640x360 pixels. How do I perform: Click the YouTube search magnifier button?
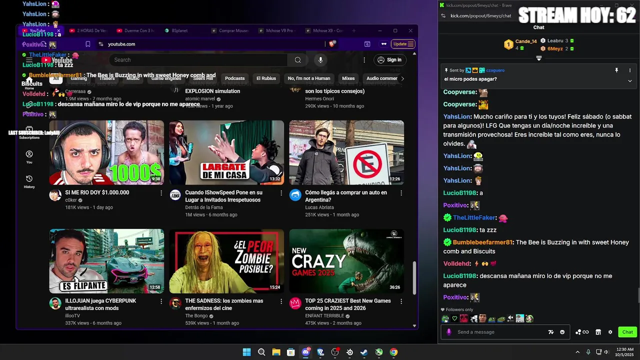point(298,60)
